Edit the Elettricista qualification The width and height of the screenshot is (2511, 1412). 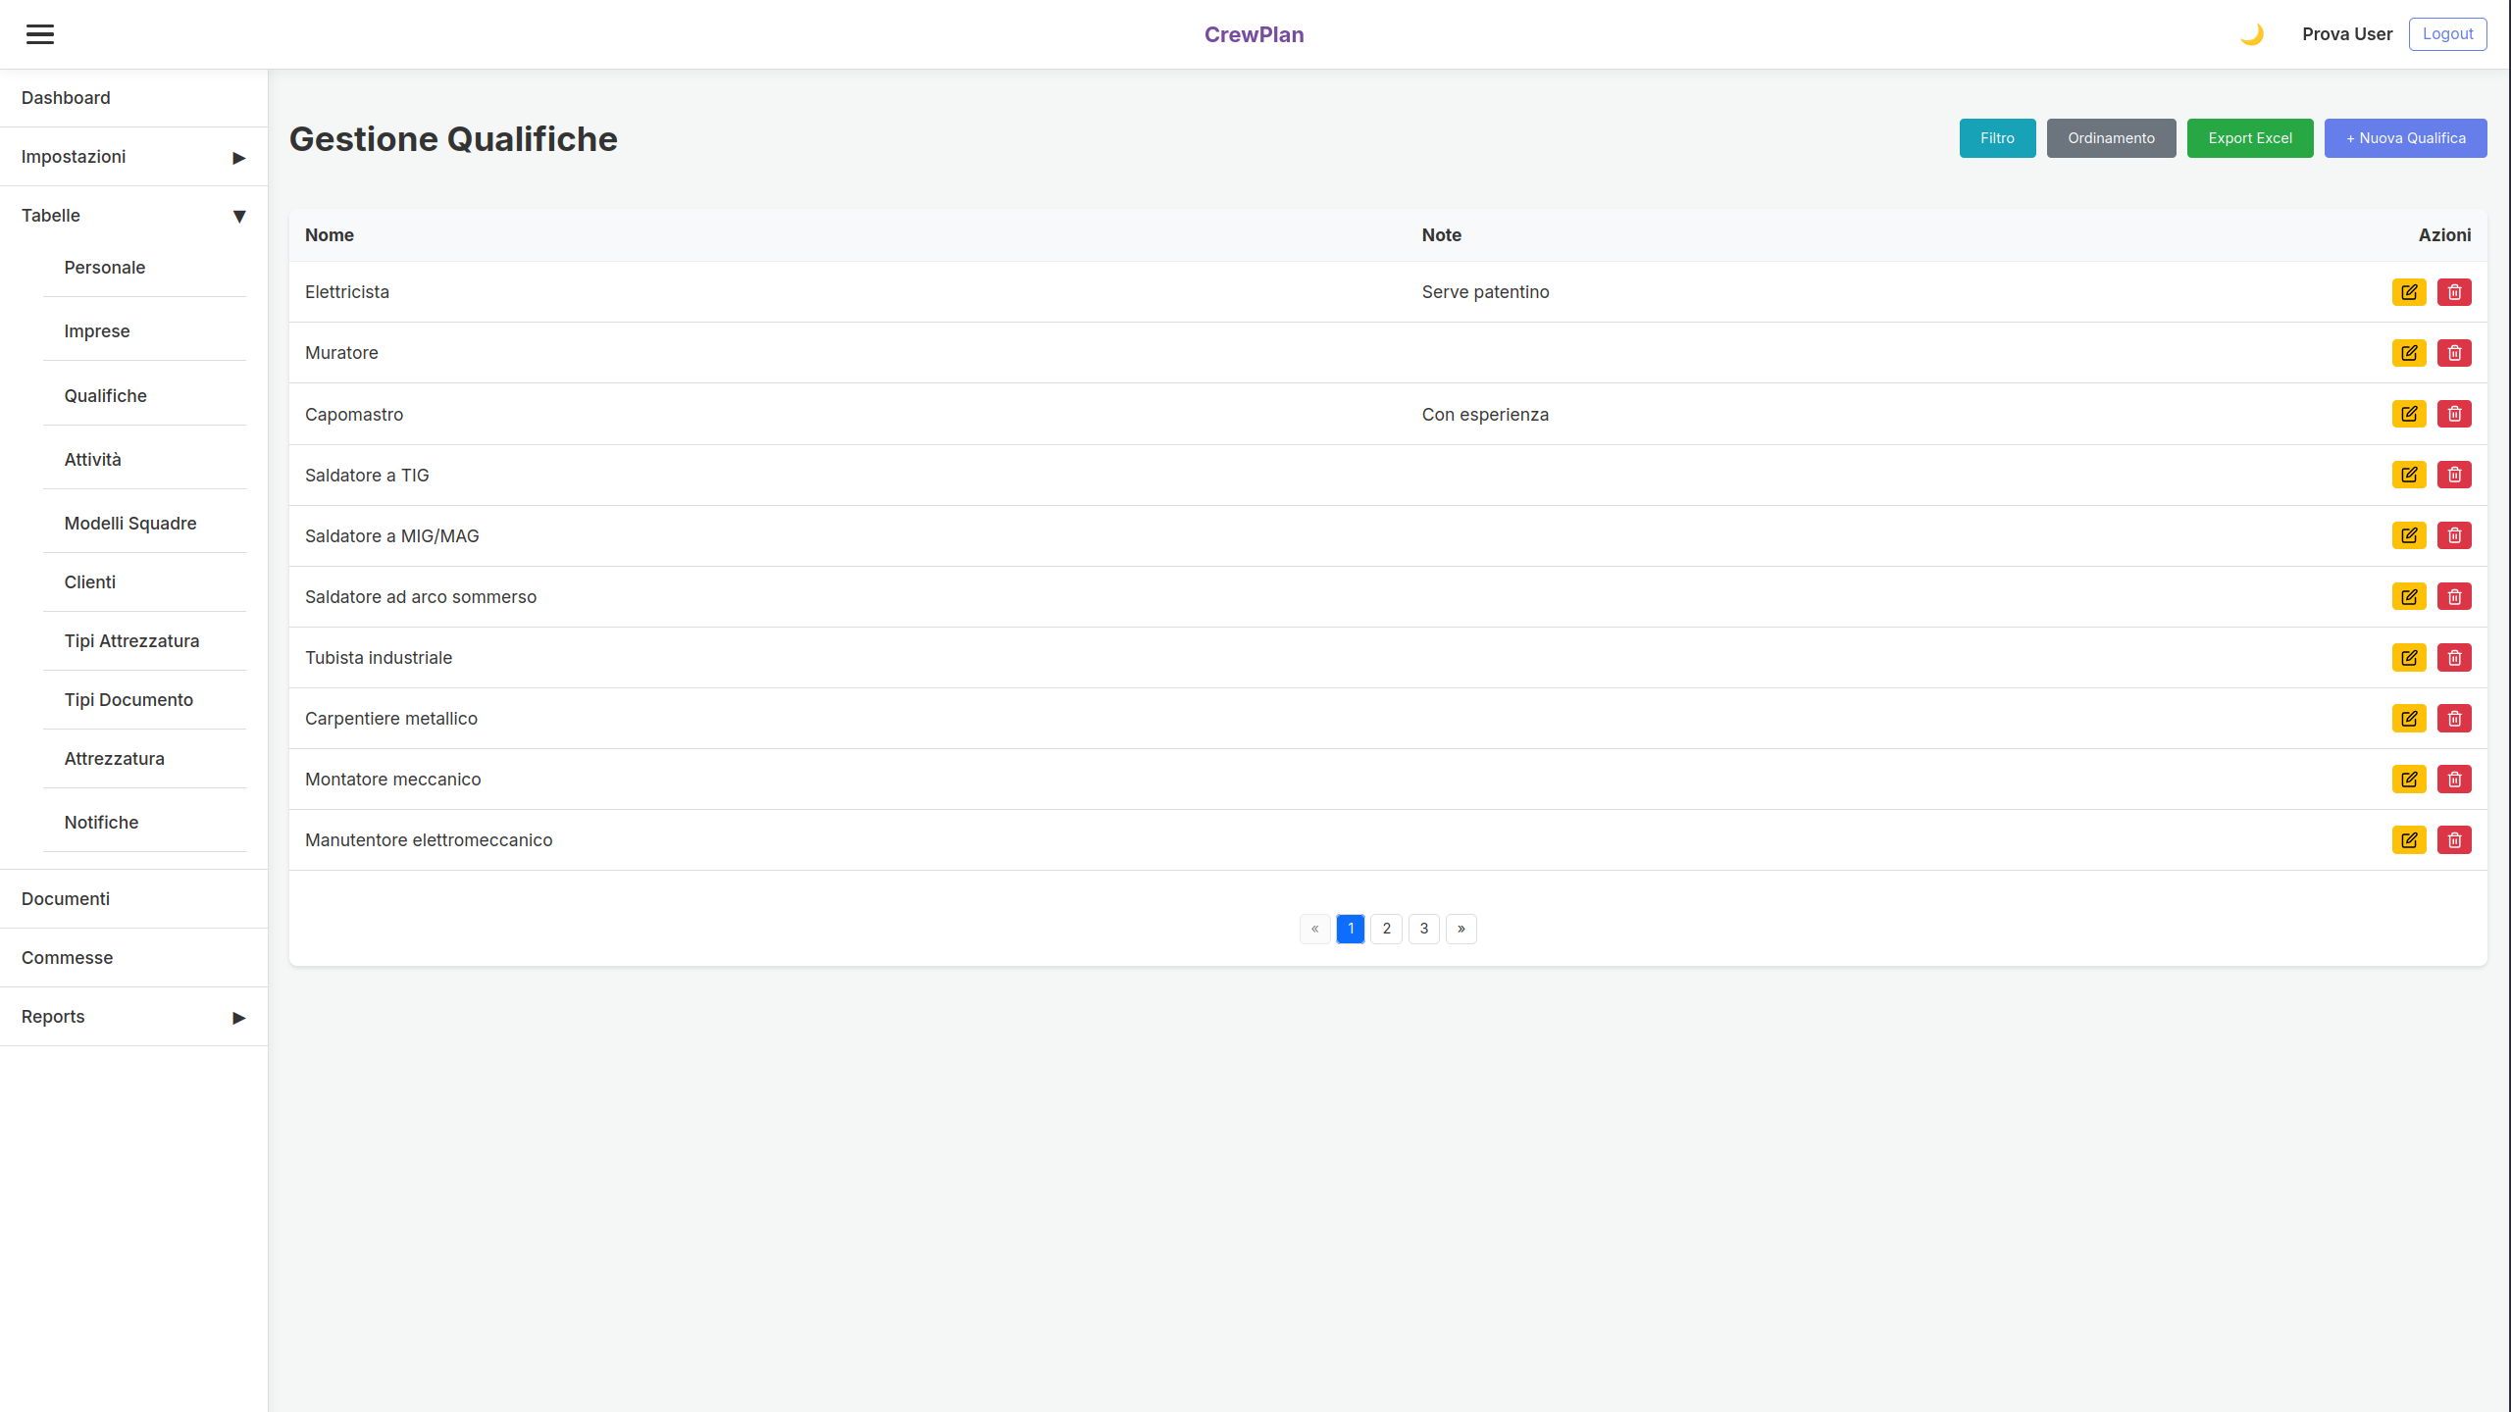[2408, 292]
